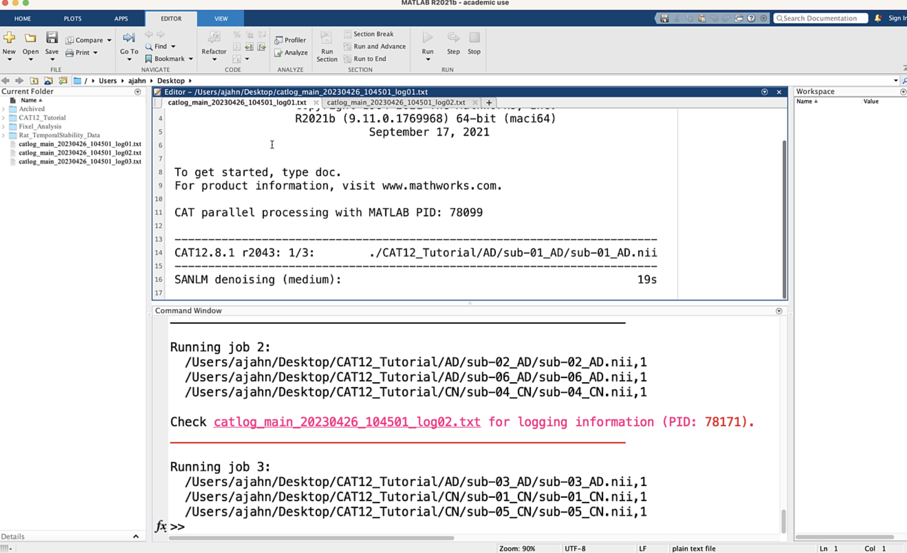The height and width of the screenshot is (553, 907).
Task: Click the Up One Level folder icon
Action: coord(34,80)
